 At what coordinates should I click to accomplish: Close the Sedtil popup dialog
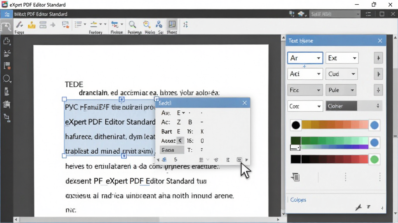point(244,103)
